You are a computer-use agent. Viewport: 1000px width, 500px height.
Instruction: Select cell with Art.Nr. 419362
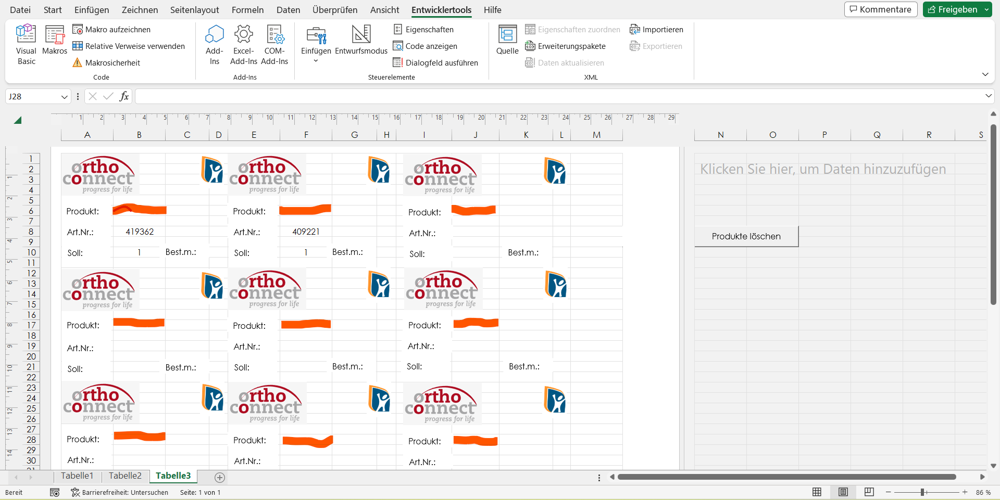pyautogui.click(x=139, y=232)
